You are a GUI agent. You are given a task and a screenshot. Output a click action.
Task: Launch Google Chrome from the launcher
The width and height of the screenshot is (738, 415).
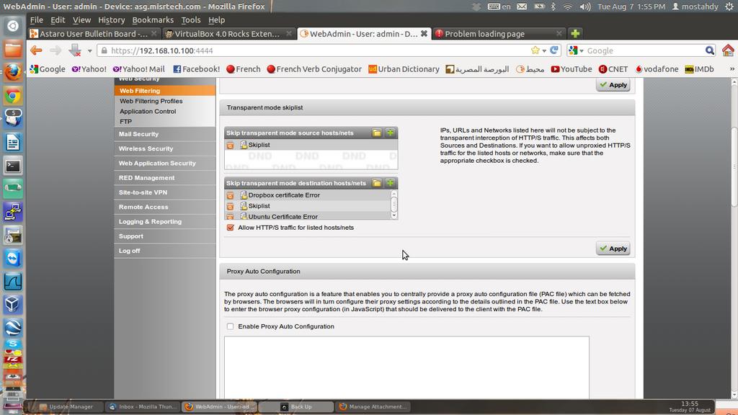pyautogui.click(x=13, y=96)
